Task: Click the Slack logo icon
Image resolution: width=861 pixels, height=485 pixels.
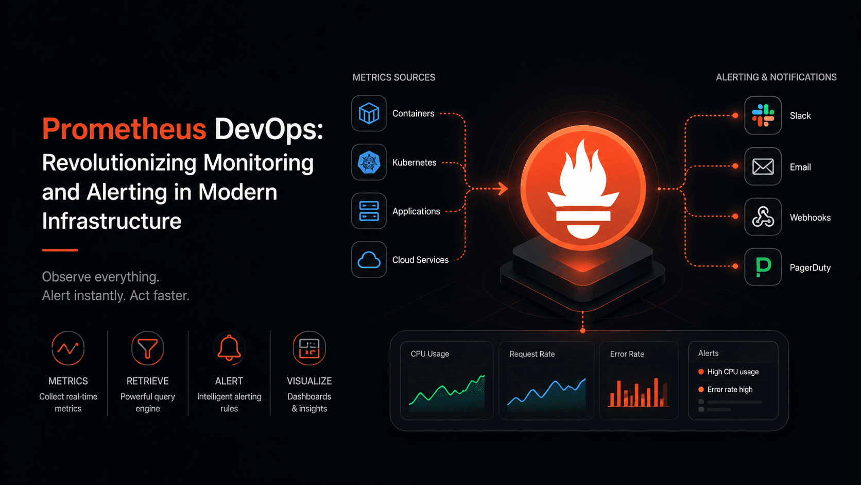Action: (763, 115)
